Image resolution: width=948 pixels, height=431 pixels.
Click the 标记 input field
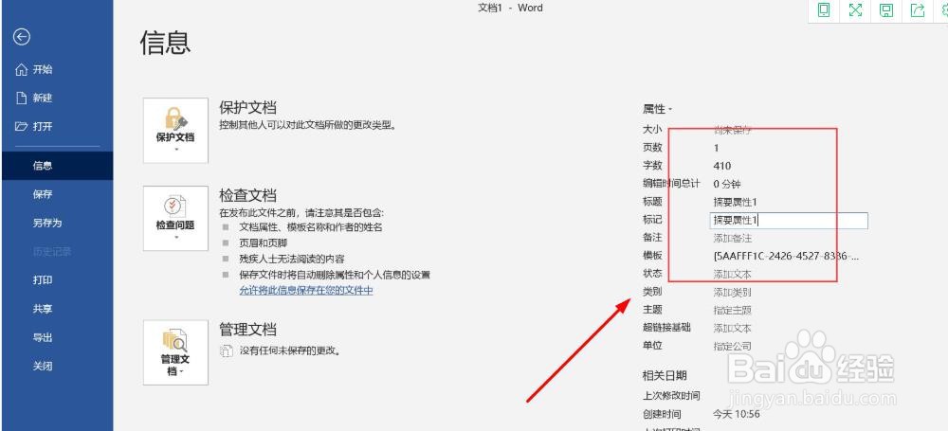pos(789,220)
